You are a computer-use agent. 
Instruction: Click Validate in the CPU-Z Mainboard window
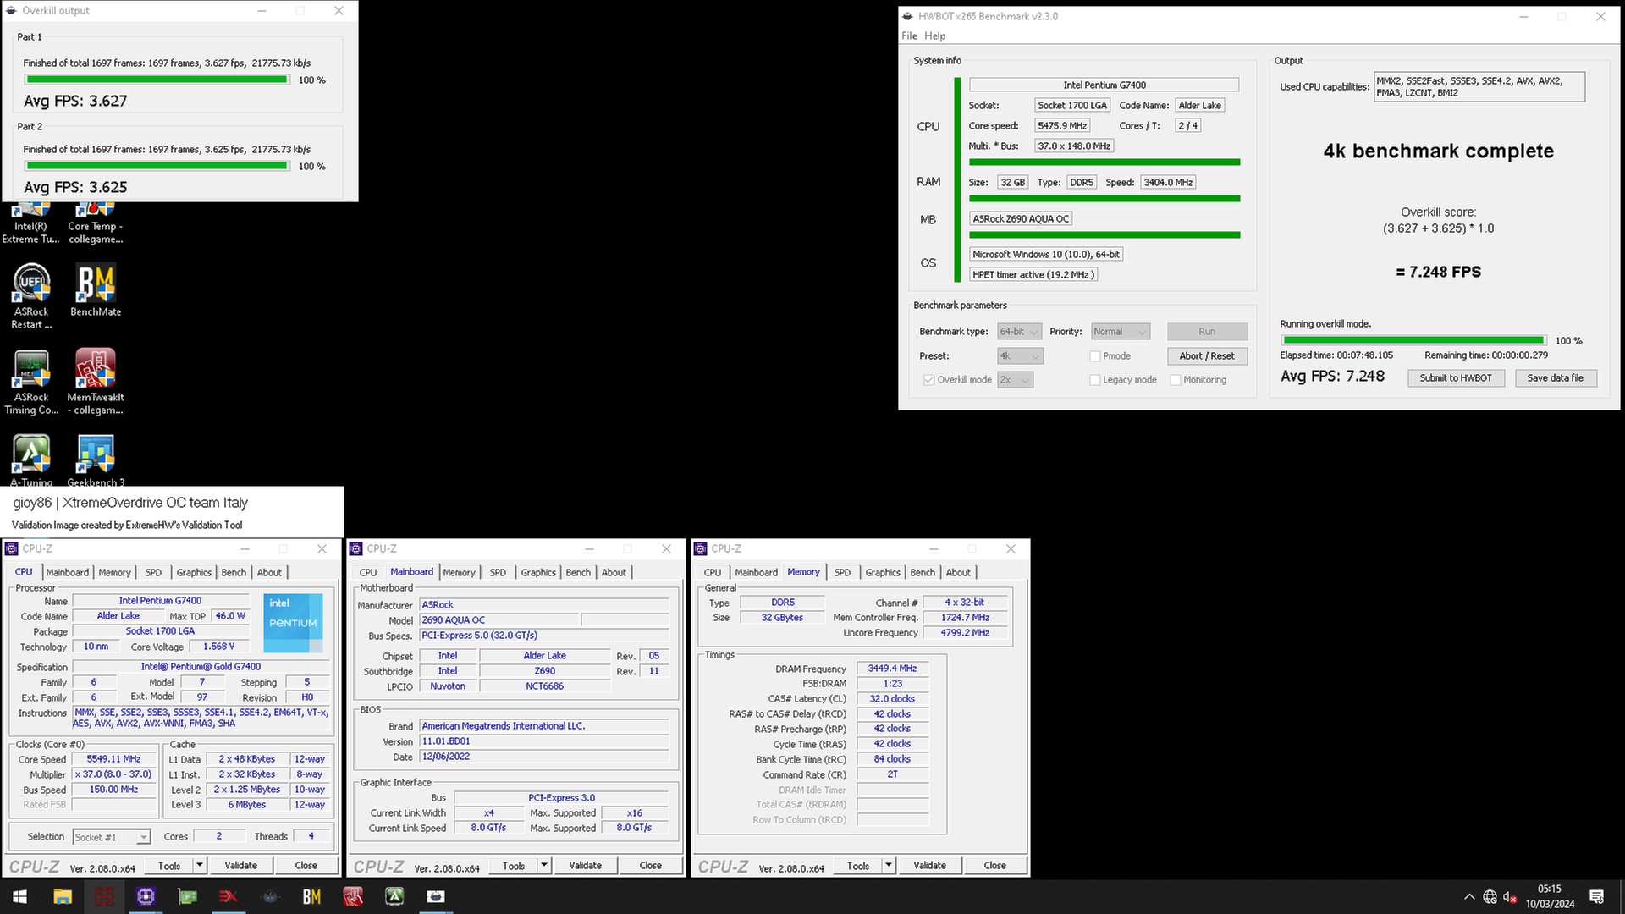pos(586,866)
